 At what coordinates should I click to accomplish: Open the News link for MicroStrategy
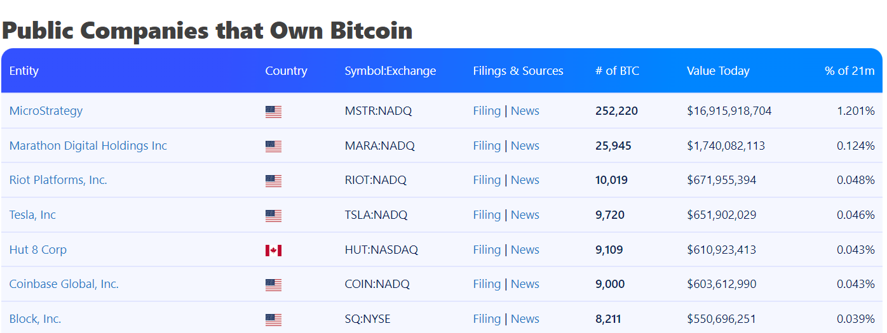(525, 111)
